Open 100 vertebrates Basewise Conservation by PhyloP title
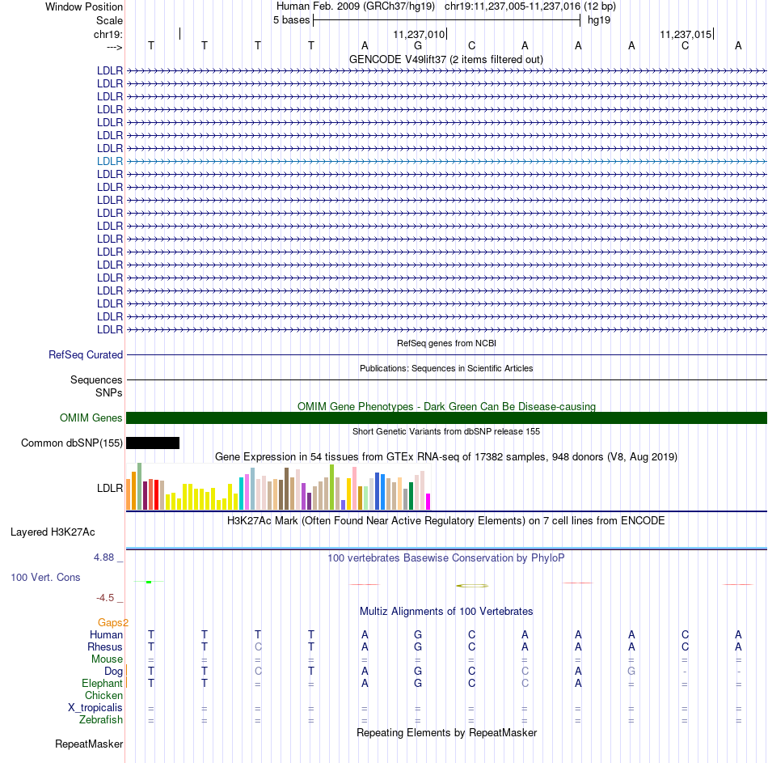 [x=445, y=558]
